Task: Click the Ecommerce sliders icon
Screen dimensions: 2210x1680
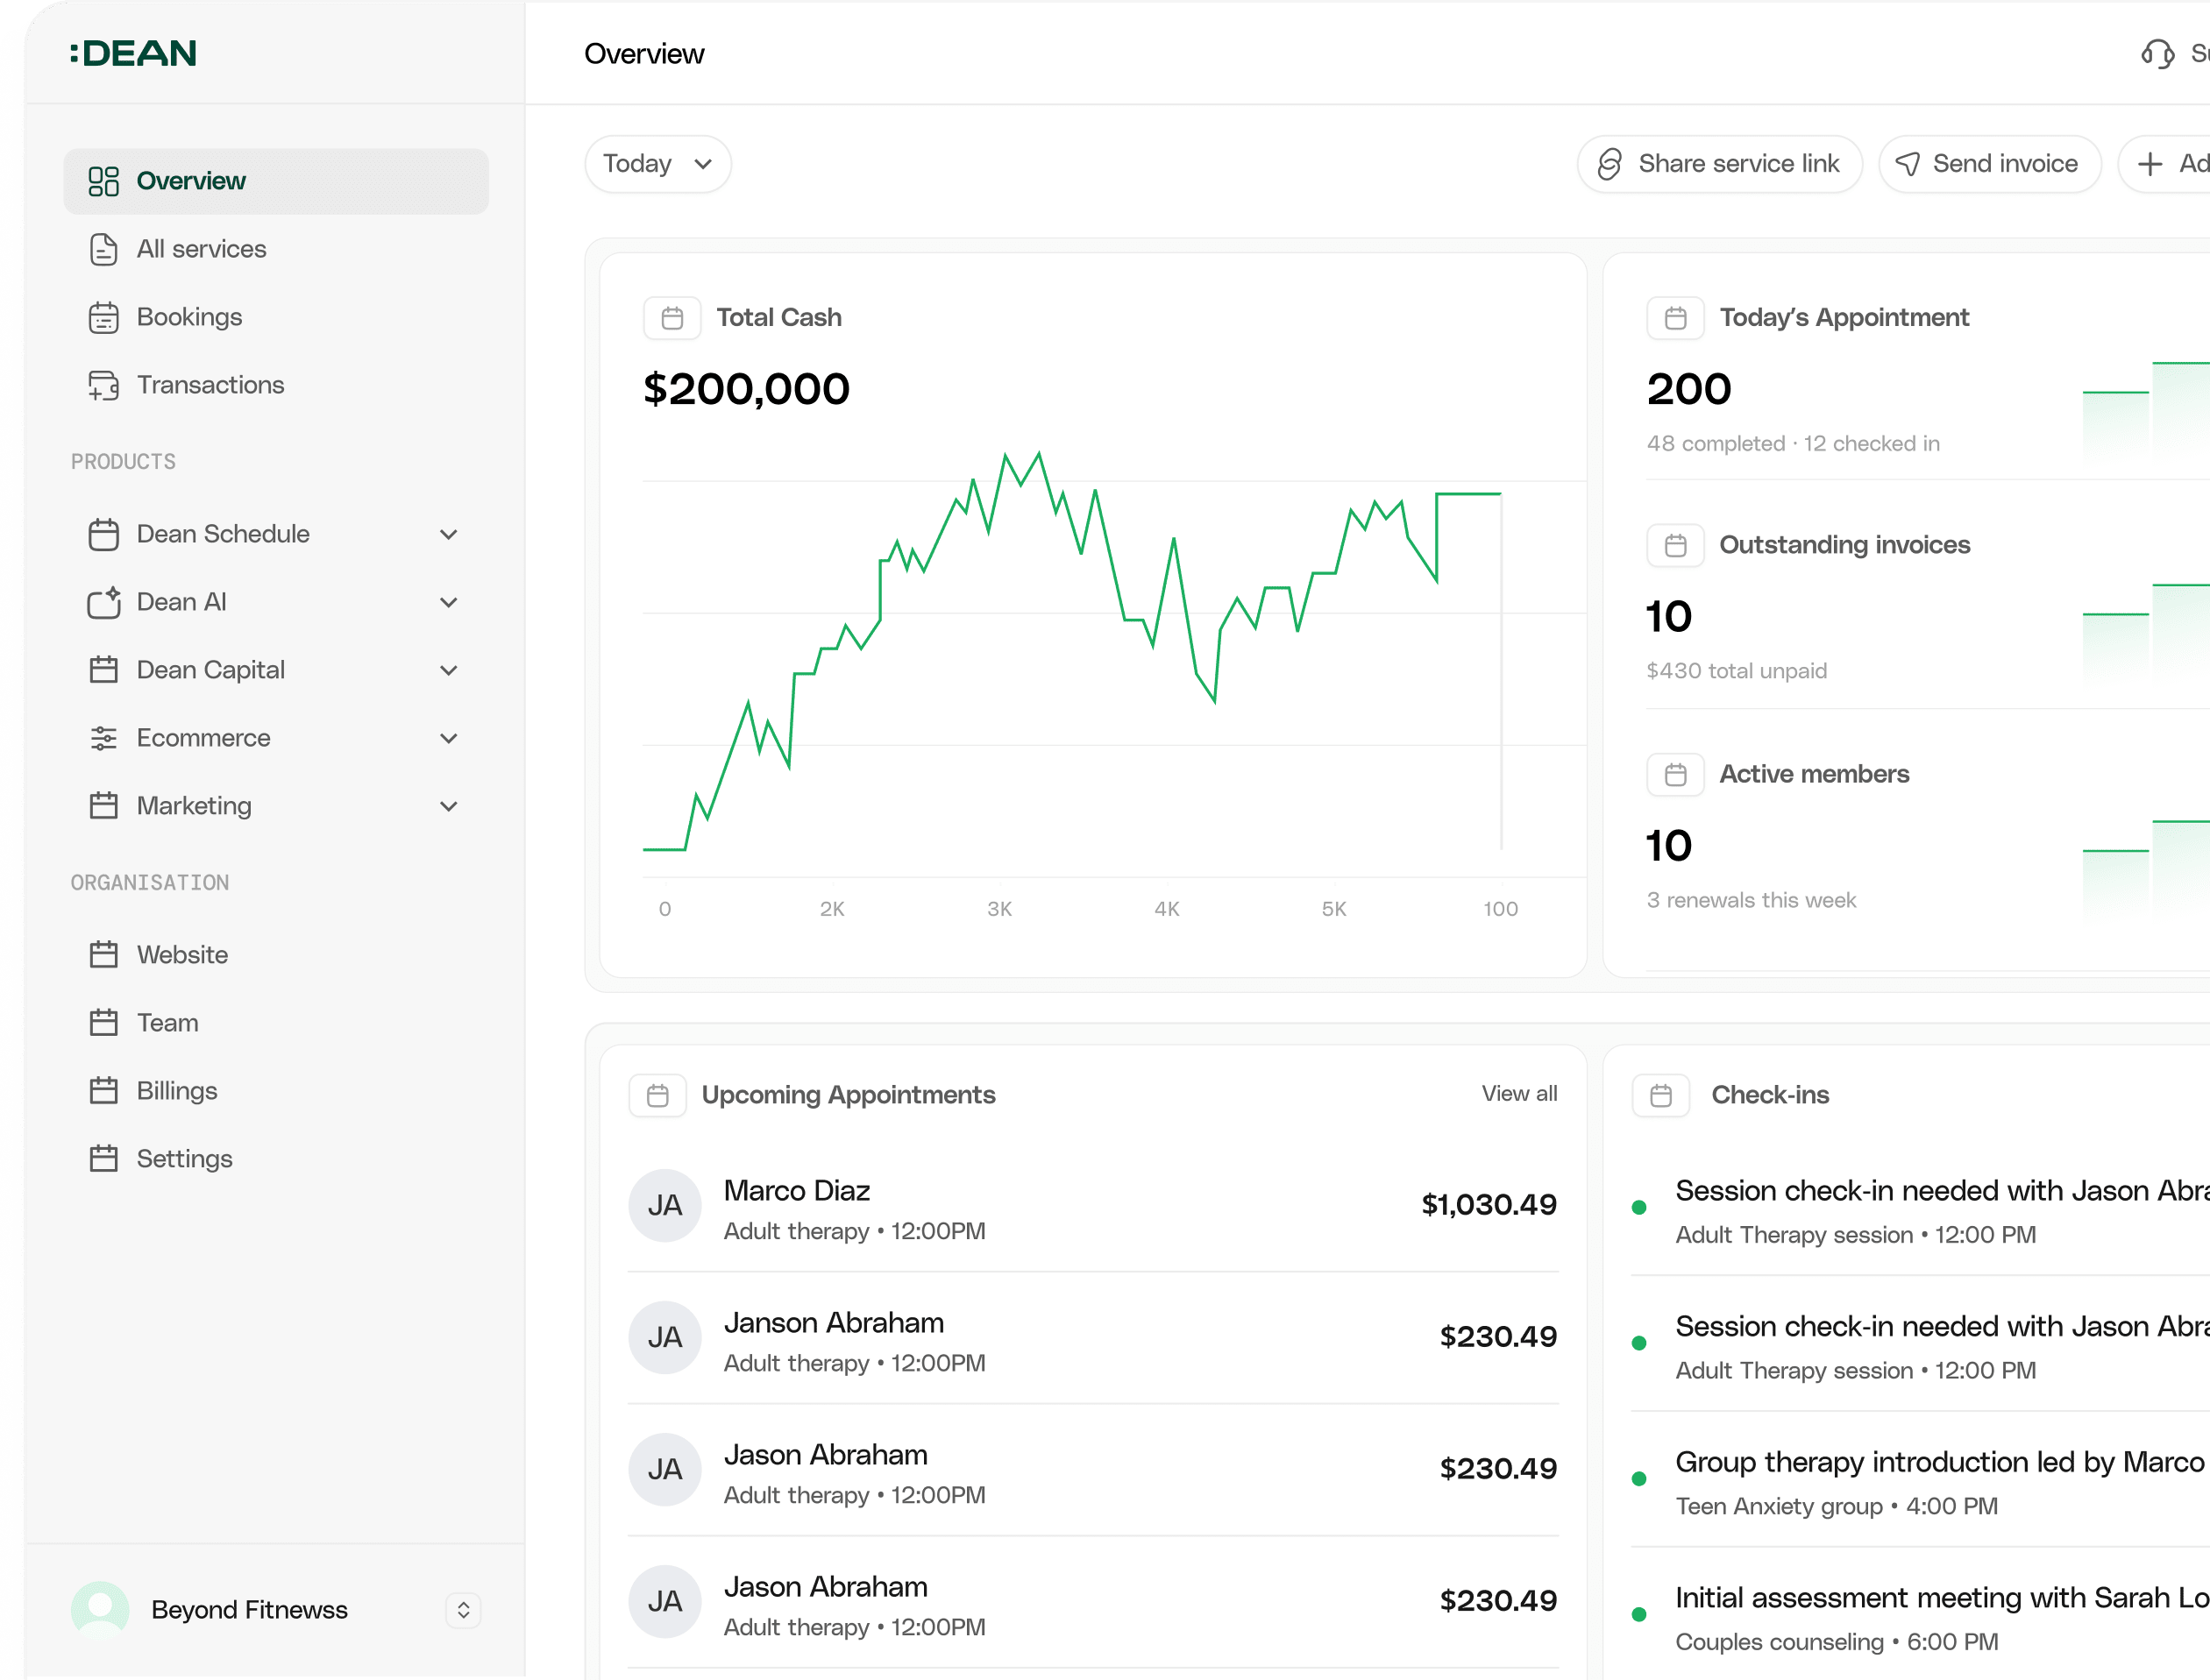Action: pos(103,738)
